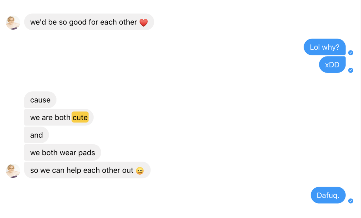Select the blue "Lol why?" message bubble
Image resolution: width=361 pixels, height=218 pixels.
(x=325, y=47)
